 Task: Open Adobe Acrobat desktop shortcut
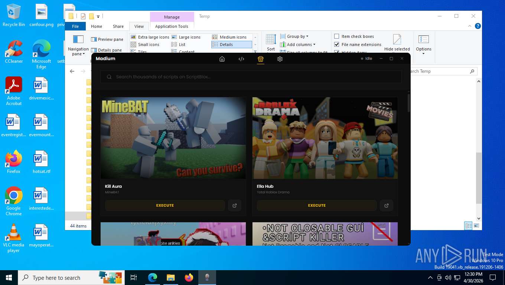tap(14, 91)
